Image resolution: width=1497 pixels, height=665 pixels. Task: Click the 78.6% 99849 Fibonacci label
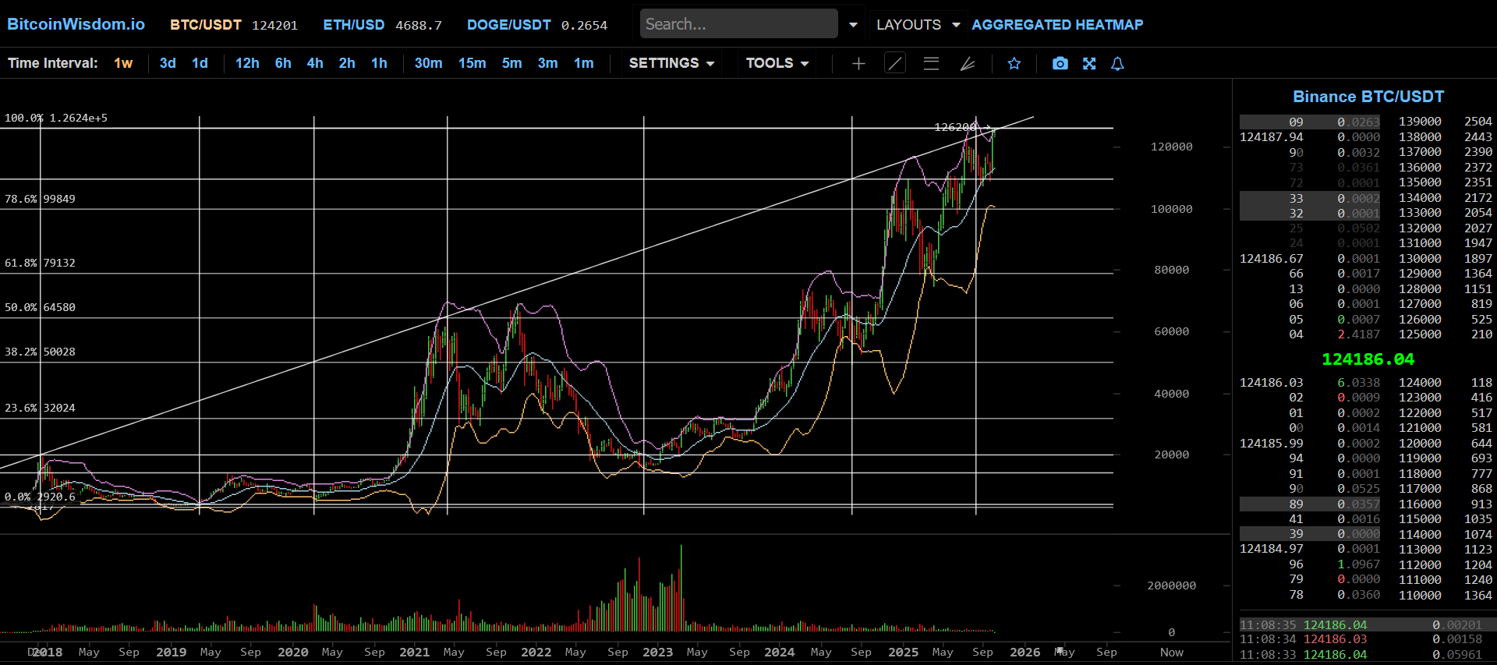tap(40, 199)
